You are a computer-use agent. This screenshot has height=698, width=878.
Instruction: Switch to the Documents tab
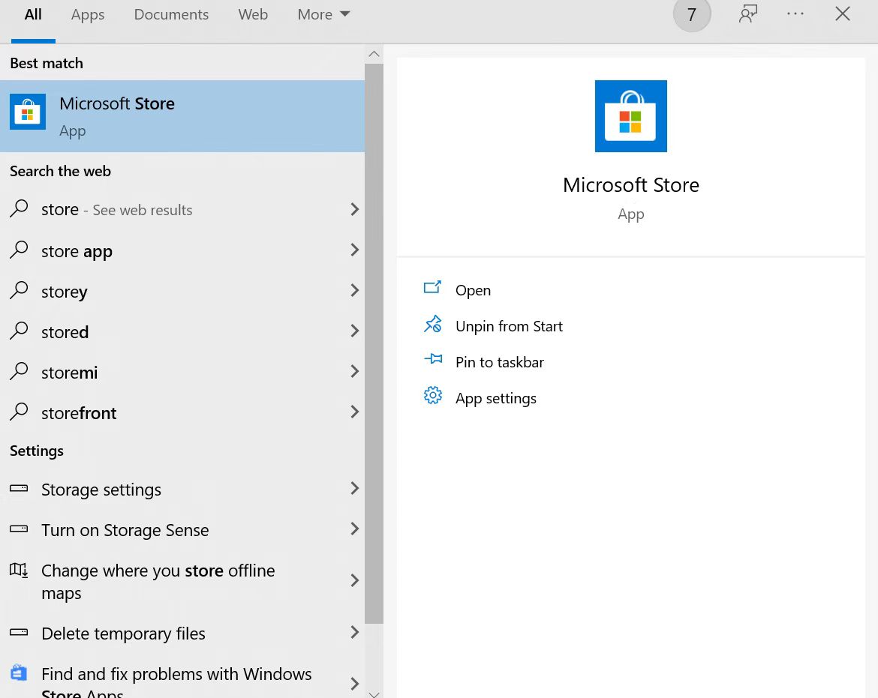171,14
